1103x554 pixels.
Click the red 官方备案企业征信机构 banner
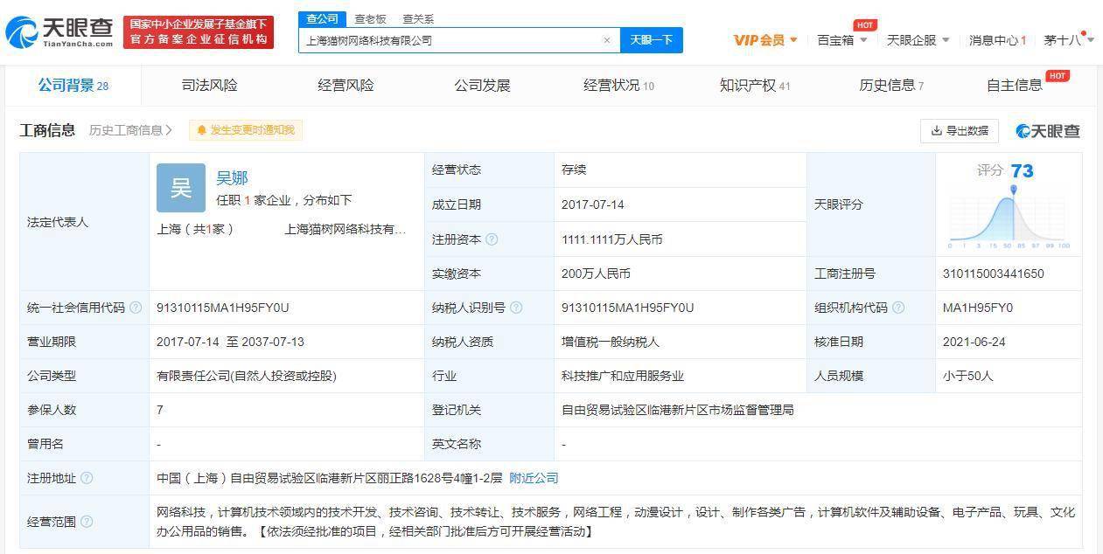[x=199, y=32]
